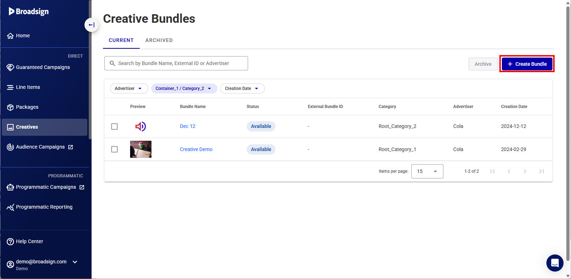Open the chat support bubble icon
571x279 pixels.
click(555, 263)
